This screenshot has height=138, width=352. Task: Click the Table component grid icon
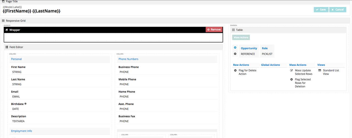point(233,30)
